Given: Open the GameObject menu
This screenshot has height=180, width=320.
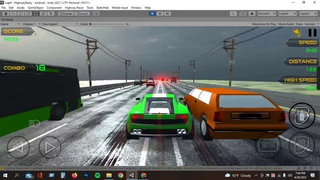Looking at the screenshot, I should click(35, 8).
